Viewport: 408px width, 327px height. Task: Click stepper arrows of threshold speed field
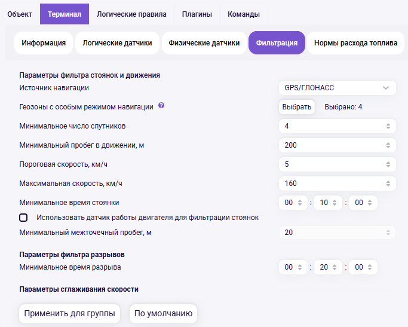point(388,164)
